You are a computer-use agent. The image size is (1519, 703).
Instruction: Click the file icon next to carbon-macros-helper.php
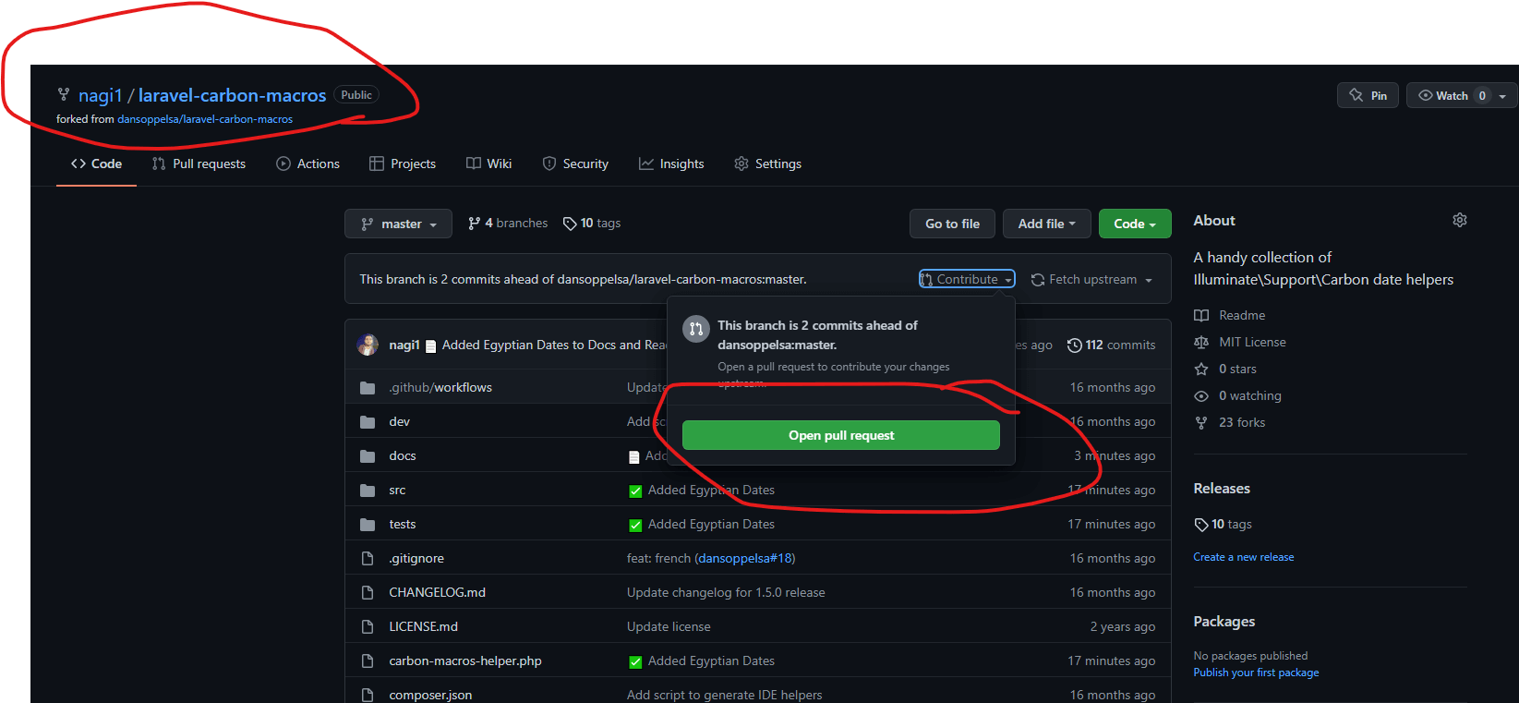pyautogui.click(x=368, y=661)
